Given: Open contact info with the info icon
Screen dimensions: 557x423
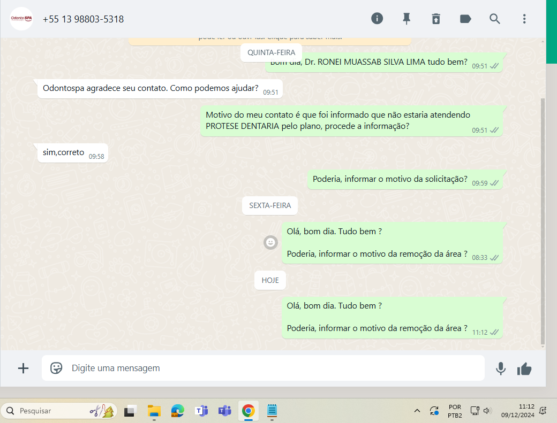Looking at the screenshot, I should tap(377, 19).
